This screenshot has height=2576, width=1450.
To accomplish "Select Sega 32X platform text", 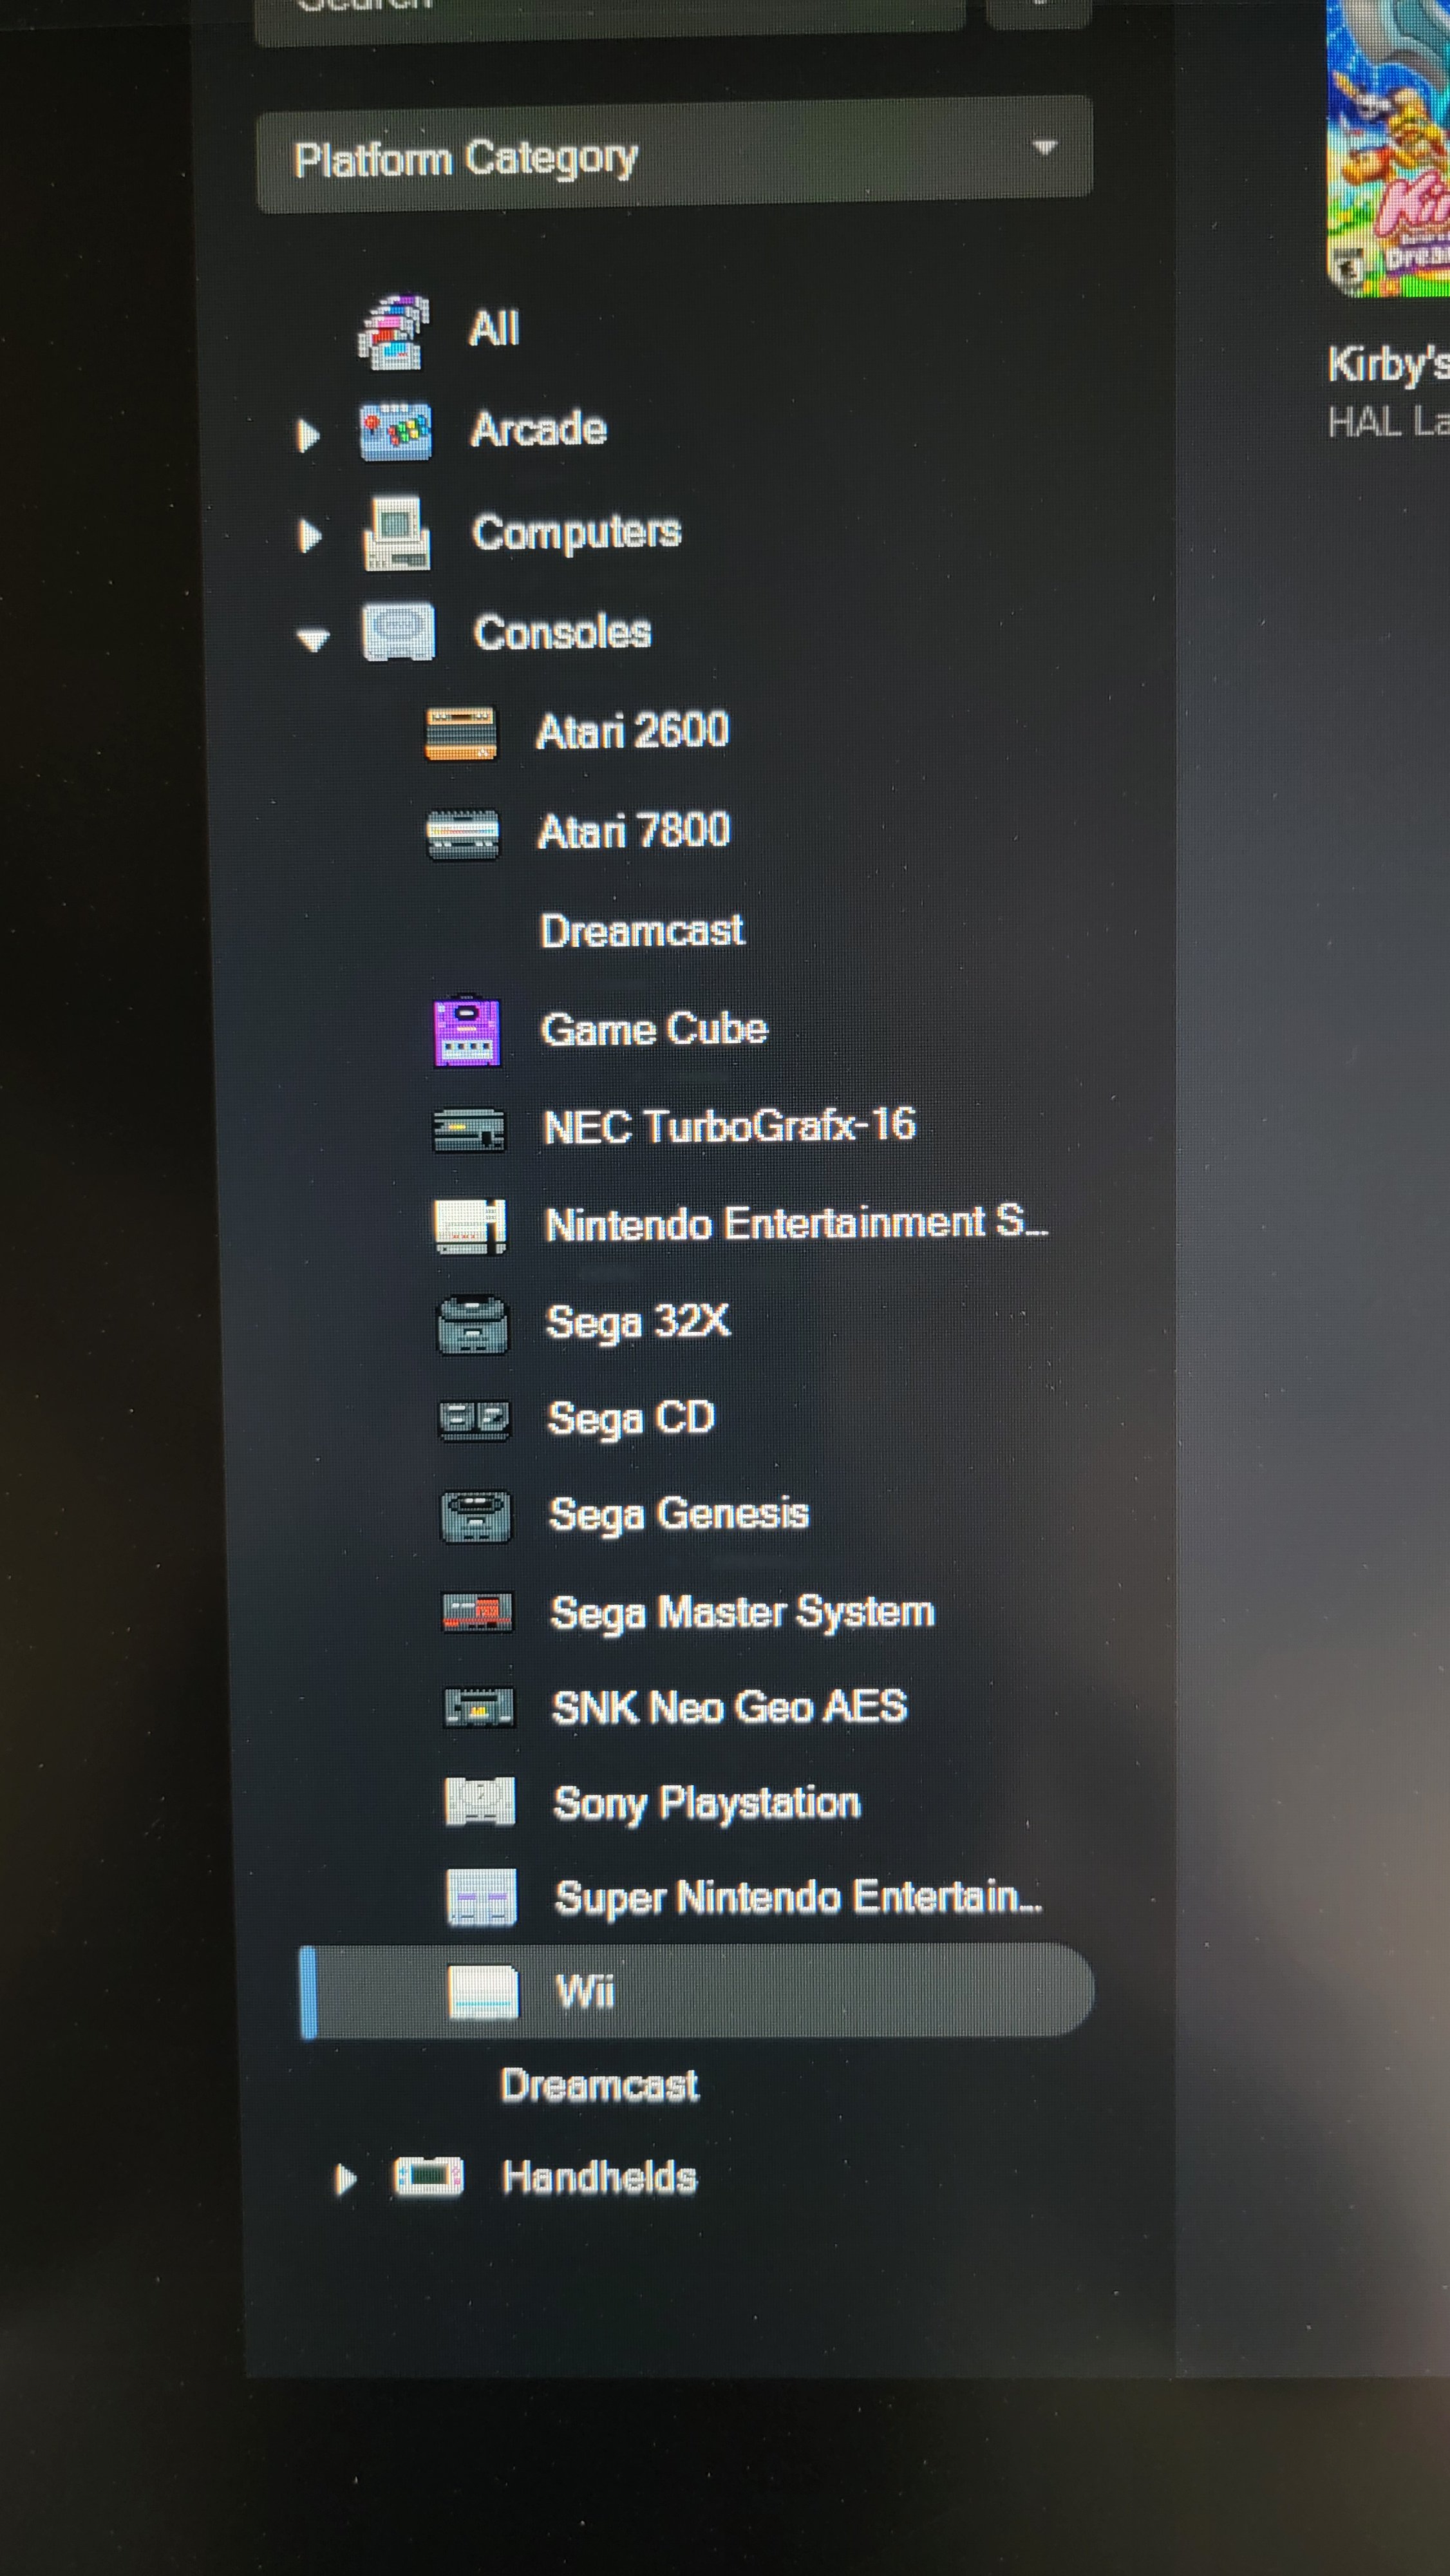I will [x=638, y=1322].
